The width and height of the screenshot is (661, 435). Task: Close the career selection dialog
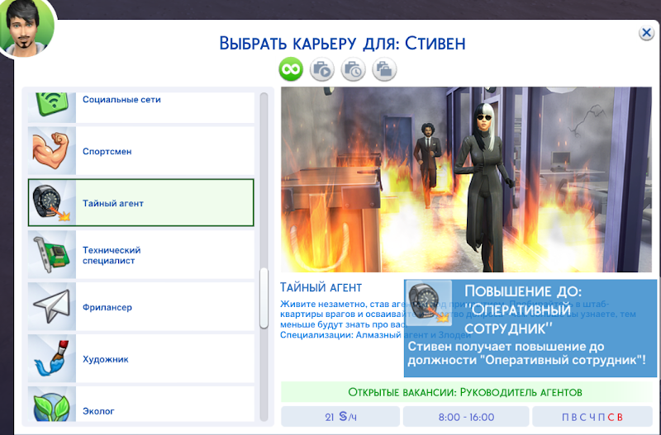[x=646, y=32]
